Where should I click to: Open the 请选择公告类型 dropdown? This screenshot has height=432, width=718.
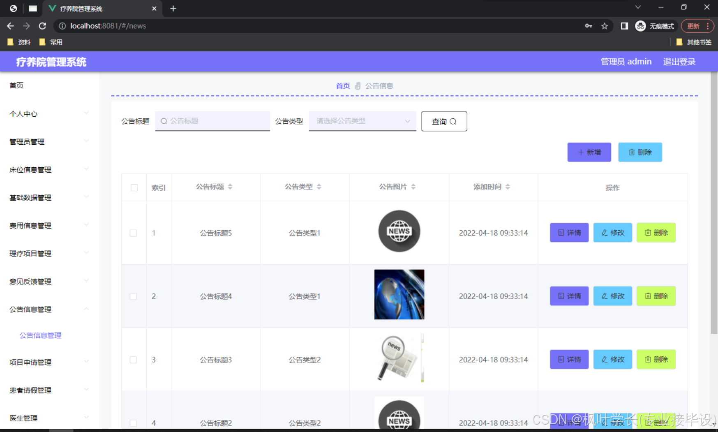[362, 121]
